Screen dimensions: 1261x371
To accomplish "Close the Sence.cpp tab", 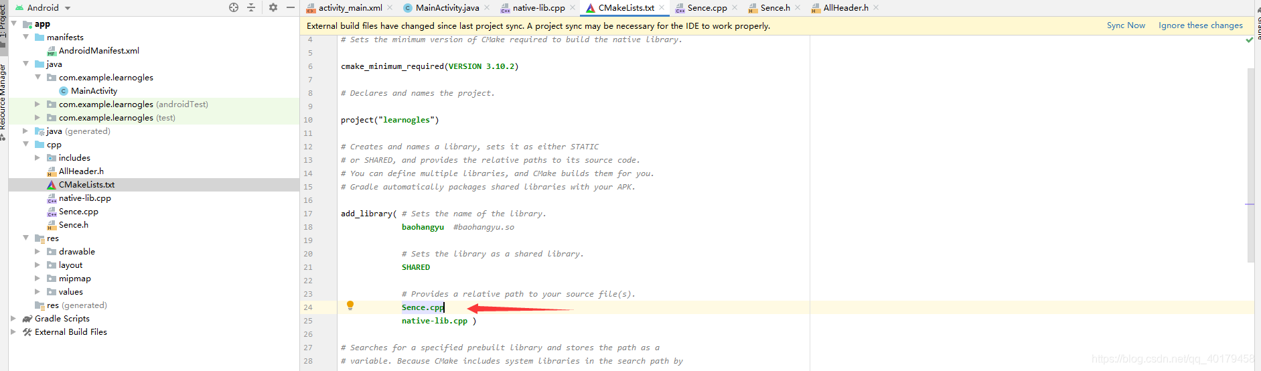I will coord(735,8).
